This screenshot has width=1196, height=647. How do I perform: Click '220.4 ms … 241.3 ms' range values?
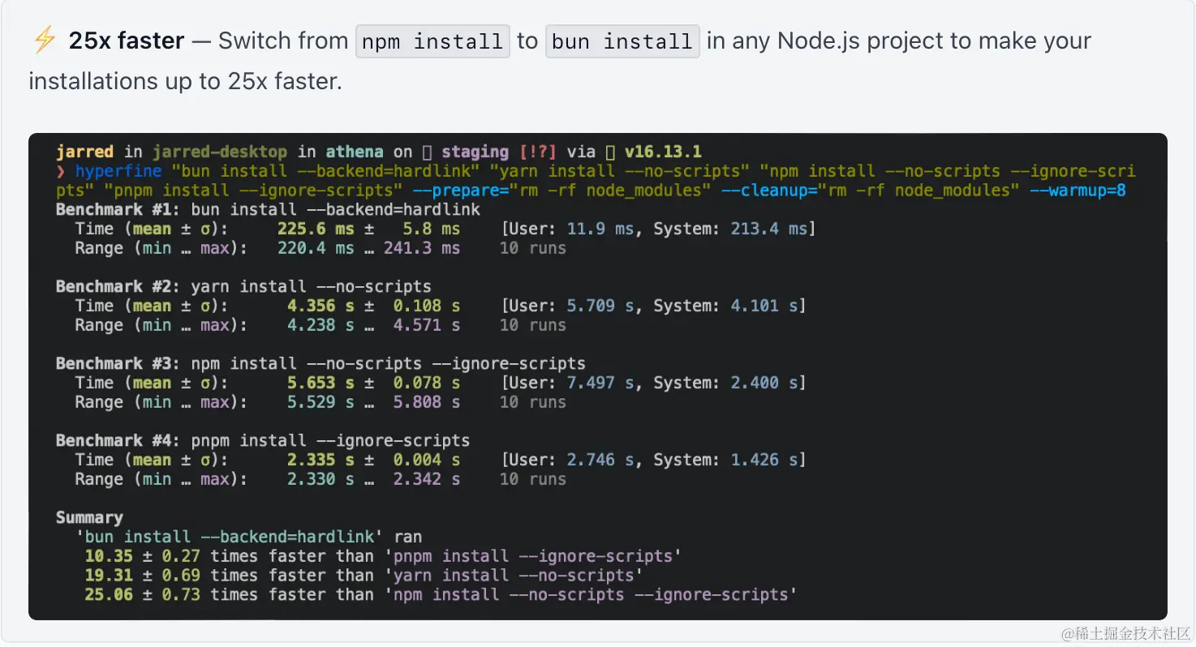coord(368,249)
